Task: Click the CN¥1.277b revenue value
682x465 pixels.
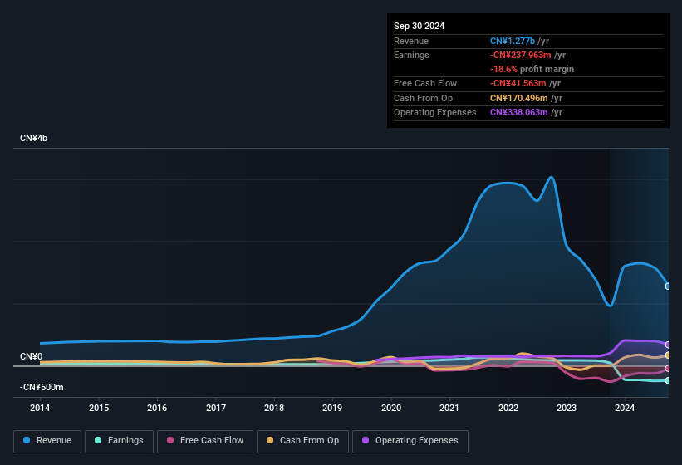Action: (513, 41)
